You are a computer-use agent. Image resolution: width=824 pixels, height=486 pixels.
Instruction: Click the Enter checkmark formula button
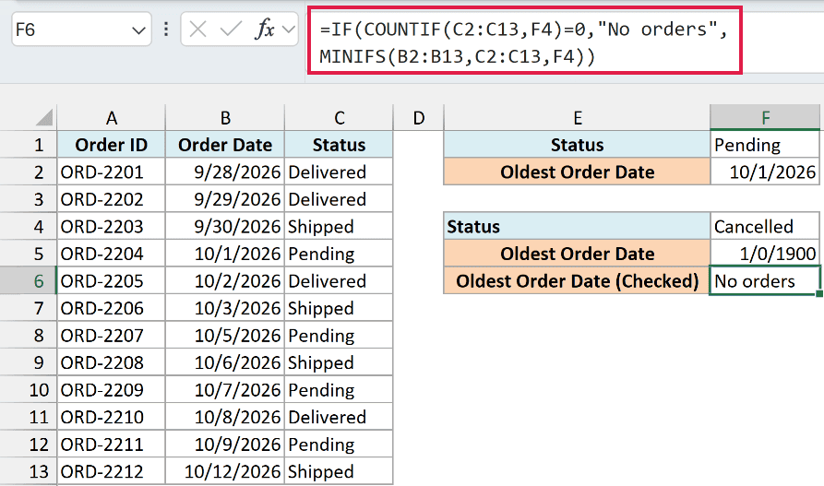[231, 30]
